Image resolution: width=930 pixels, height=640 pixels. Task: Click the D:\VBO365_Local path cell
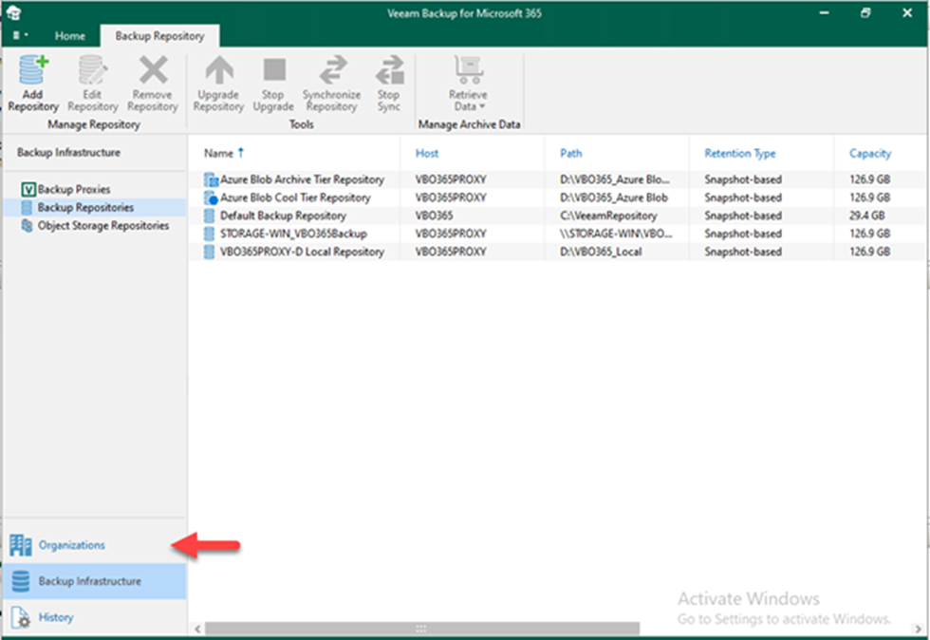pos(601,252)
